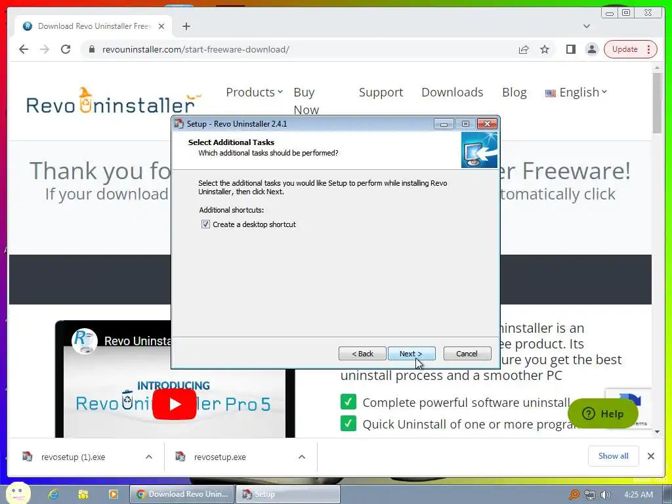Expand the English language dropdown

point(576,92)
